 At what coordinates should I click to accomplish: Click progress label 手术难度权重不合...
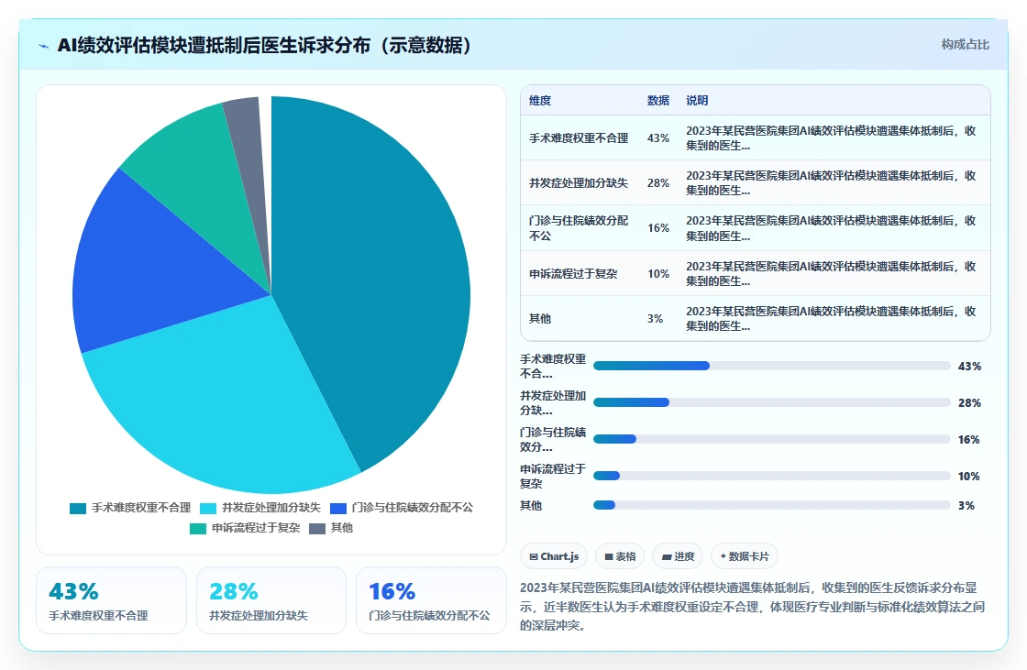pos(553,366)
